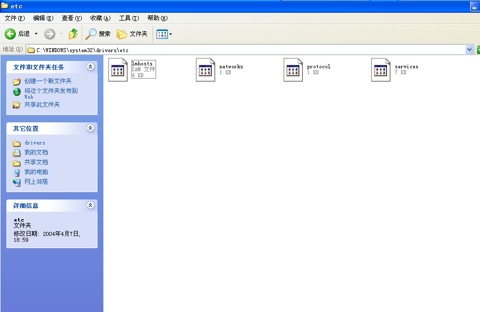480x312 pixels.
Task: Click the 地址(D) address label
Action: pos(12,49)
